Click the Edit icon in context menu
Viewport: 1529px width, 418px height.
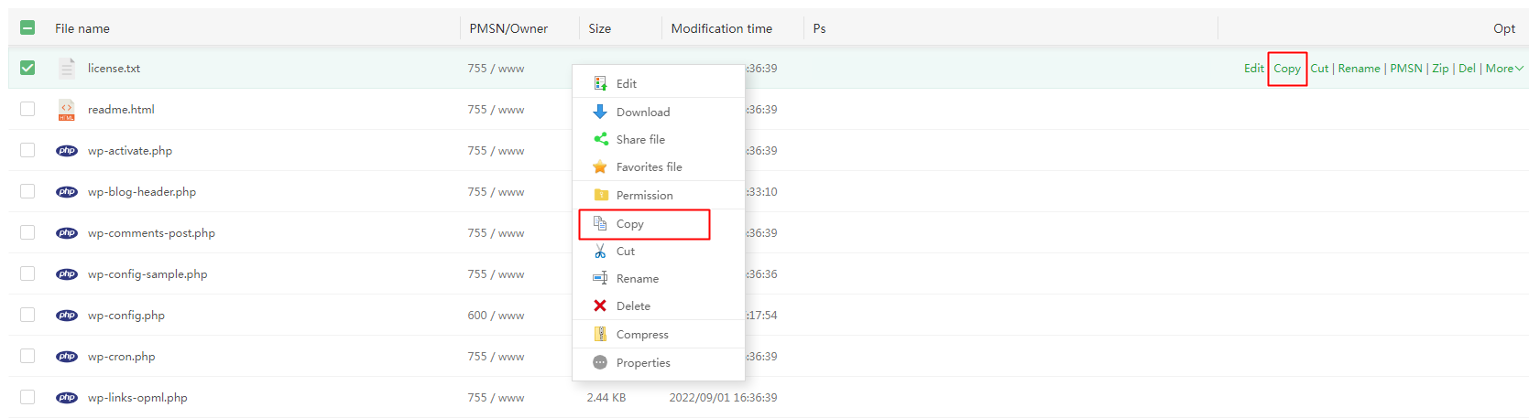(x=600, y=83)
